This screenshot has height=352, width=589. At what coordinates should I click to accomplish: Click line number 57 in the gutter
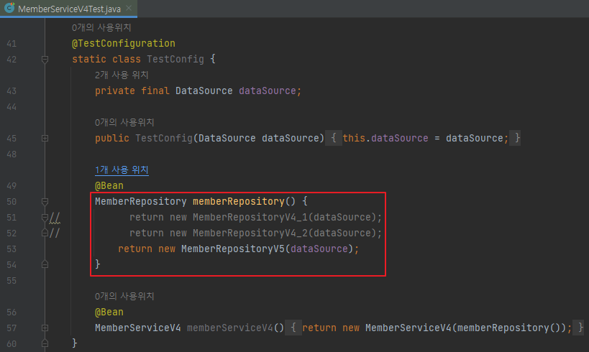click(12, 328)
